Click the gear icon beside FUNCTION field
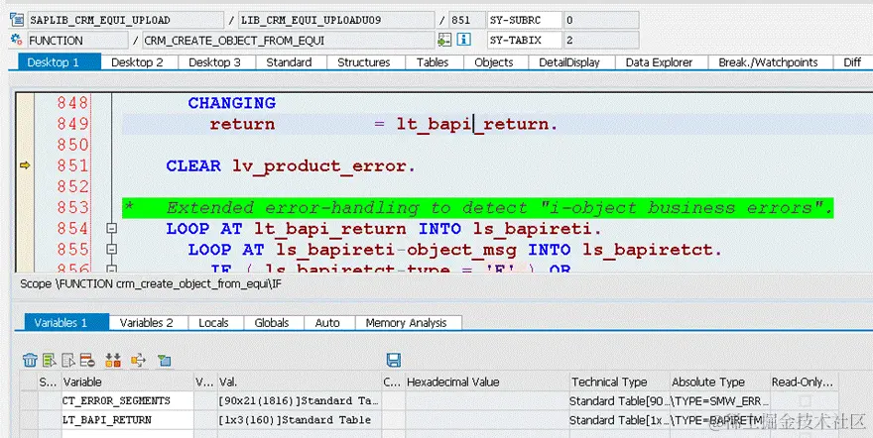The image size is (873, 438). tap(17, 40)
